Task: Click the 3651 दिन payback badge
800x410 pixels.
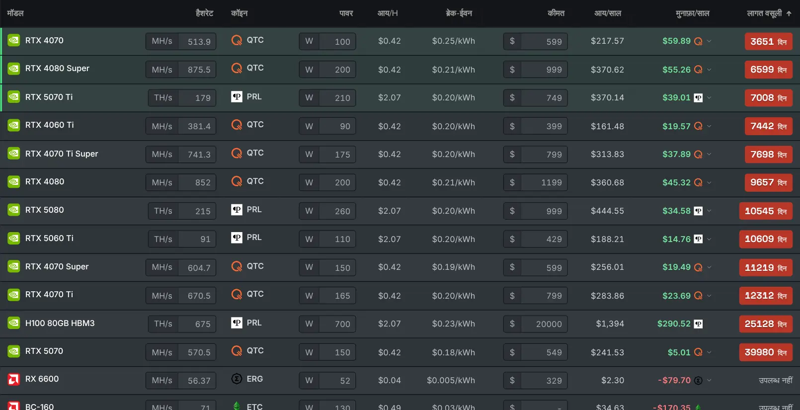Action: pos(769,42)
